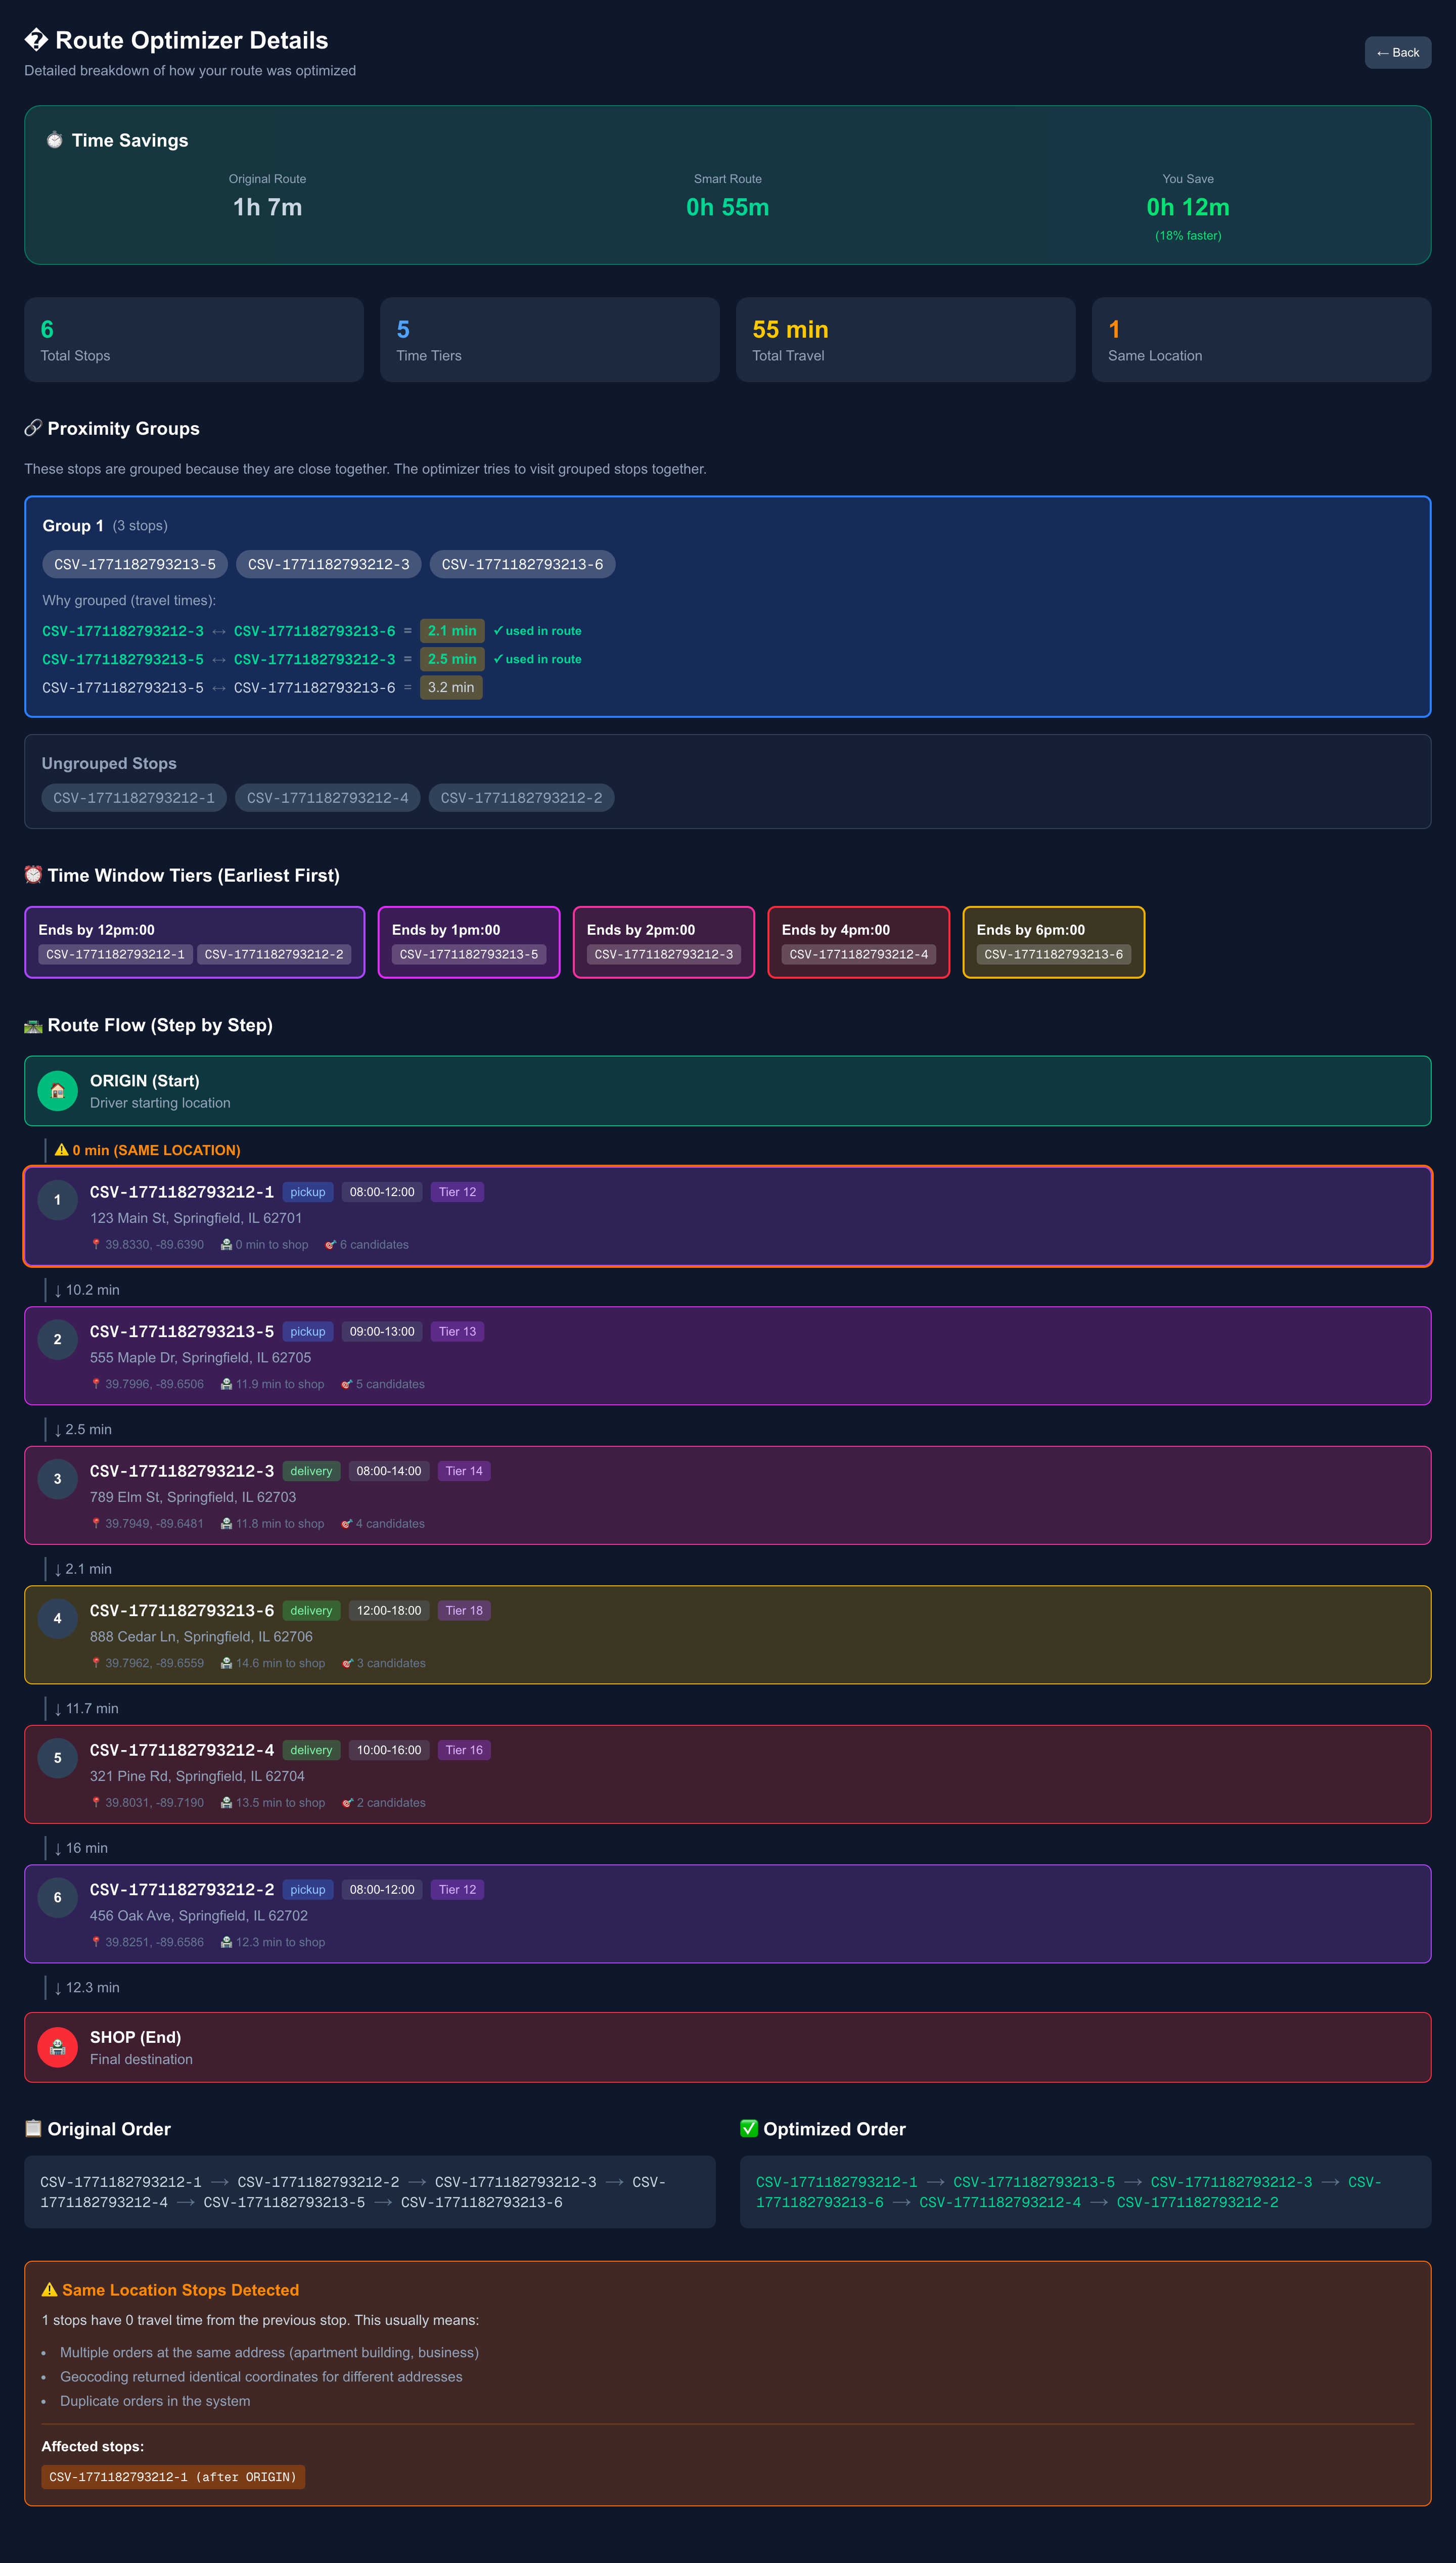1456x2563 pixels.
Task: Click the motorway icon beside Route Flow
Action: tap(34, 1025)
